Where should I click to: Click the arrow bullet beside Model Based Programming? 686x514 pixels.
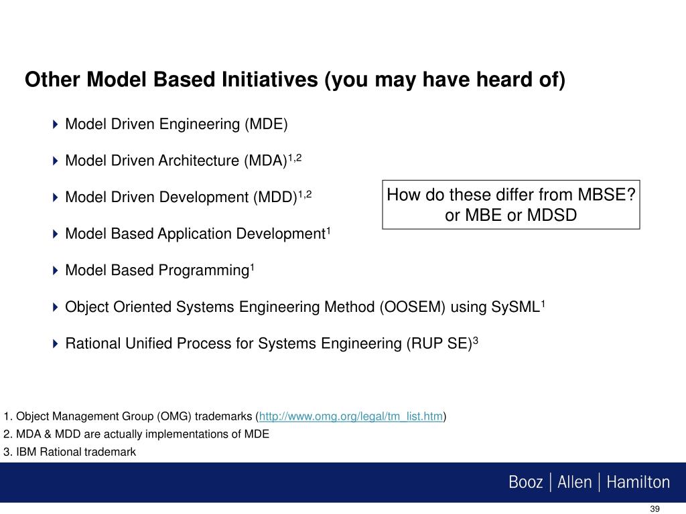click(55, 270)
